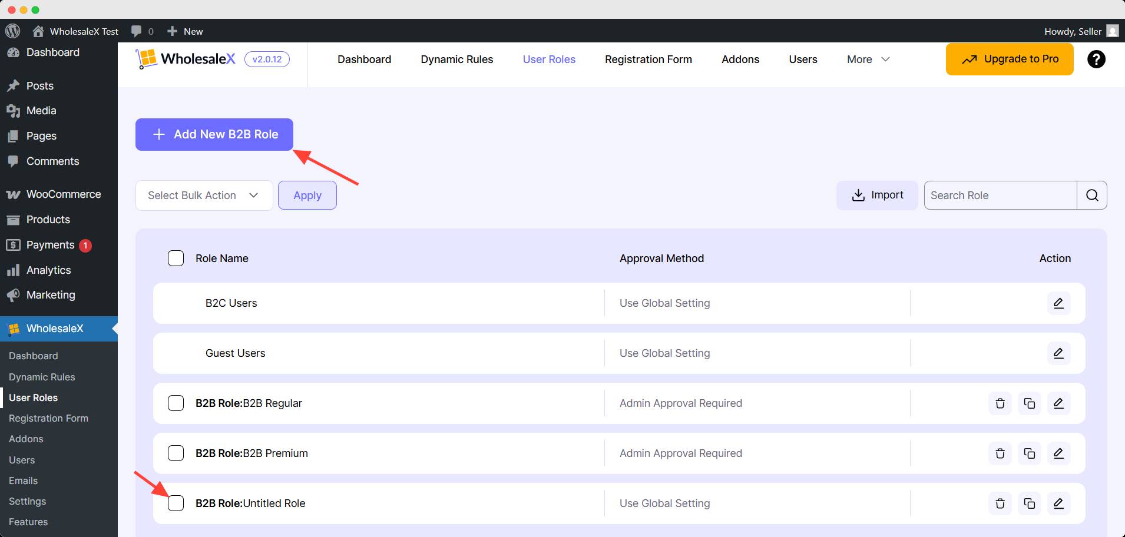Select the User Roles header tab
1125x537 pixels.
[x=549, y=59]
